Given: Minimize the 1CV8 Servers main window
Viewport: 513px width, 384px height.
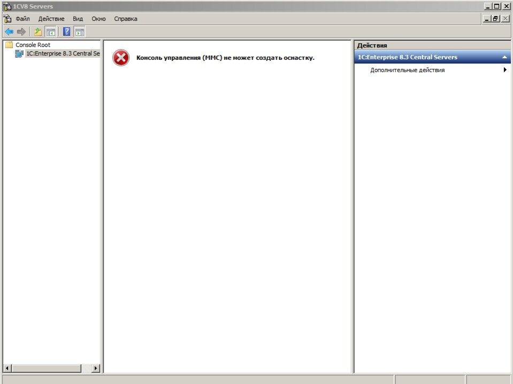Looking at the screenshot, I should tap(488, 6).
